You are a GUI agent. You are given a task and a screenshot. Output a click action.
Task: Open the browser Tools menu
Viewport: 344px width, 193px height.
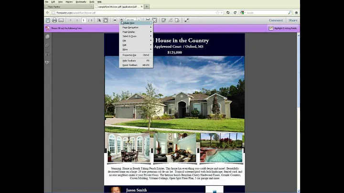point(92,2)
